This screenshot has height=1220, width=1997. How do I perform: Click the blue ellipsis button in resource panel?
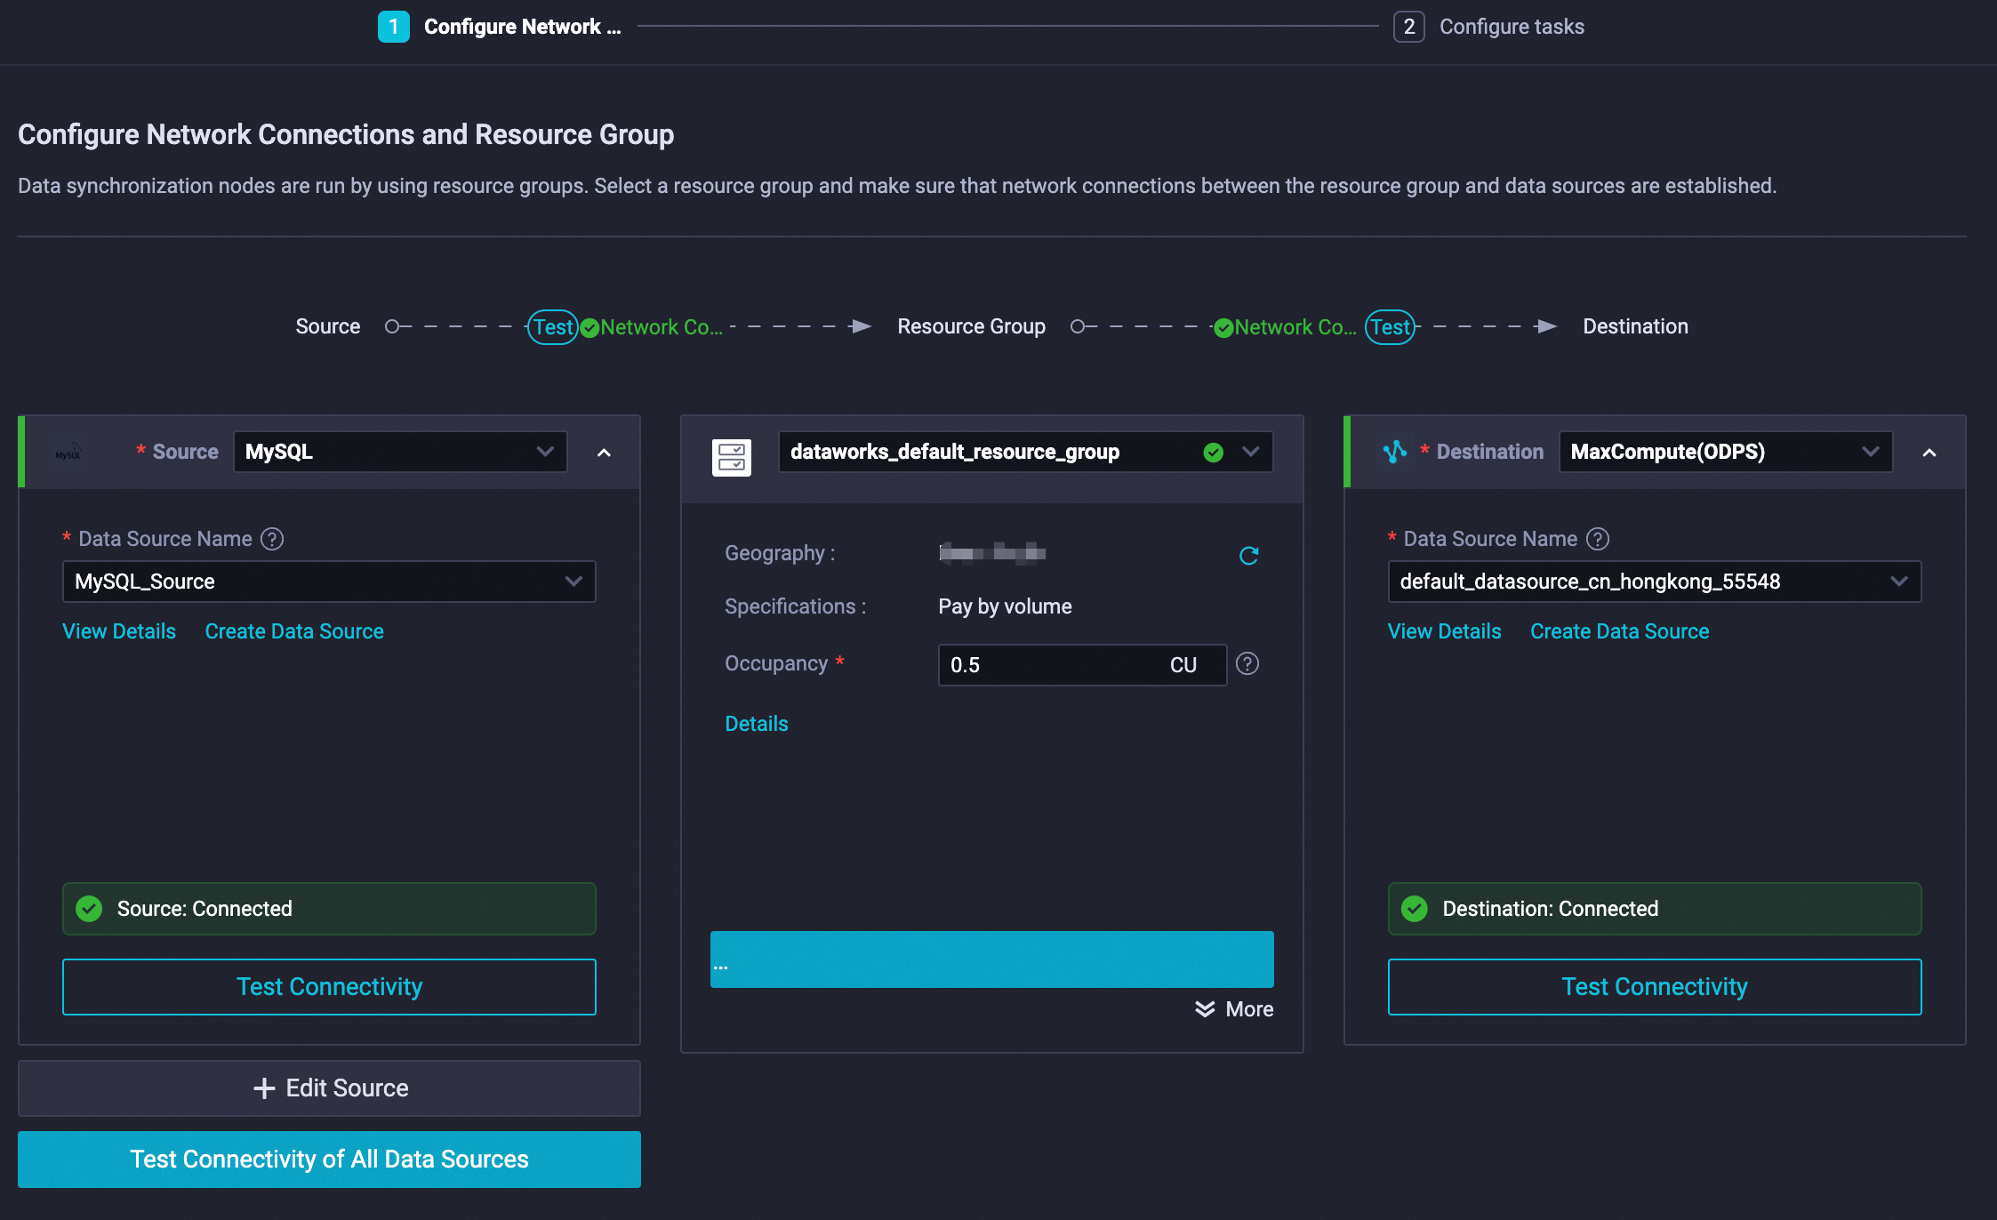[991, 959]
